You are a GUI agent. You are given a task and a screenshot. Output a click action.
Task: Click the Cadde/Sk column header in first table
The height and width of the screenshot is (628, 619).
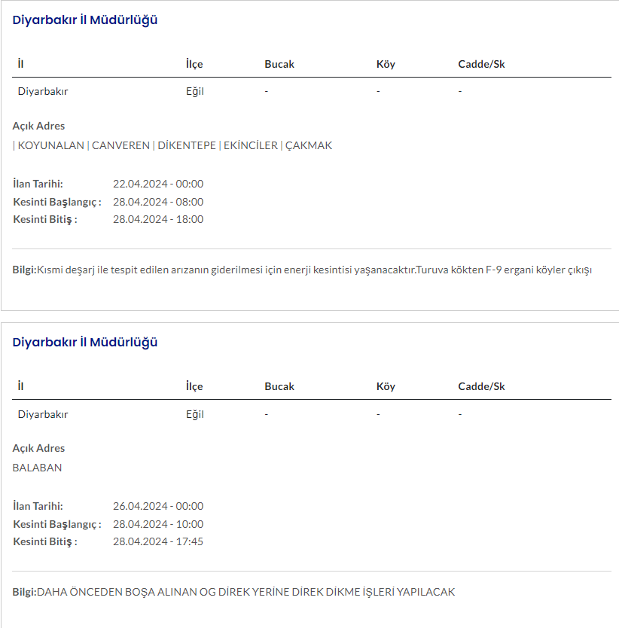click(481, 64)
